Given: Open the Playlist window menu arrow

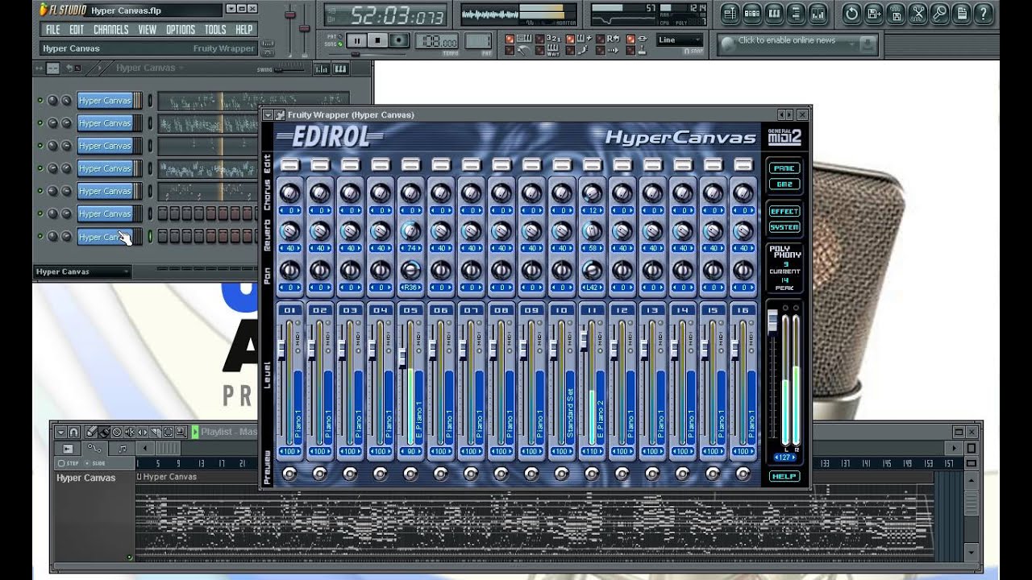Looking at the screenshot, I should click(x=61, y=432).
